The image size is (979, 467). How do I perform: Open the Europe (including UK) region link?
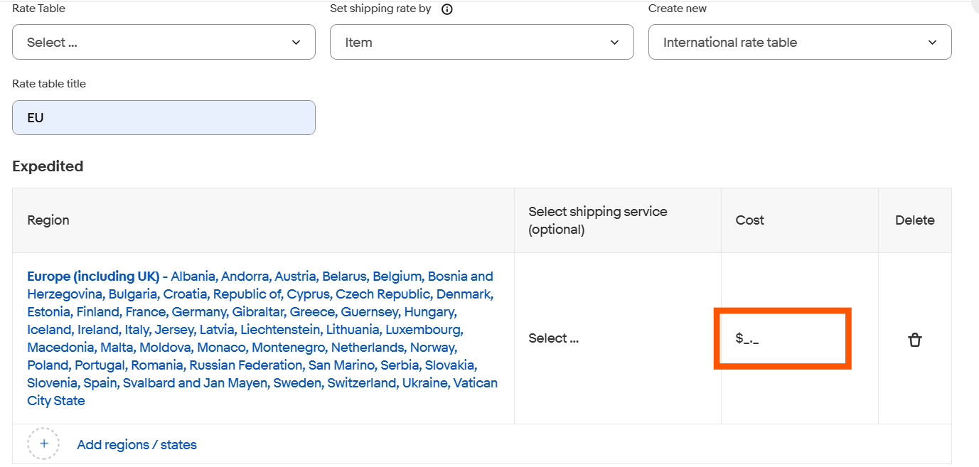pos(93,277)
